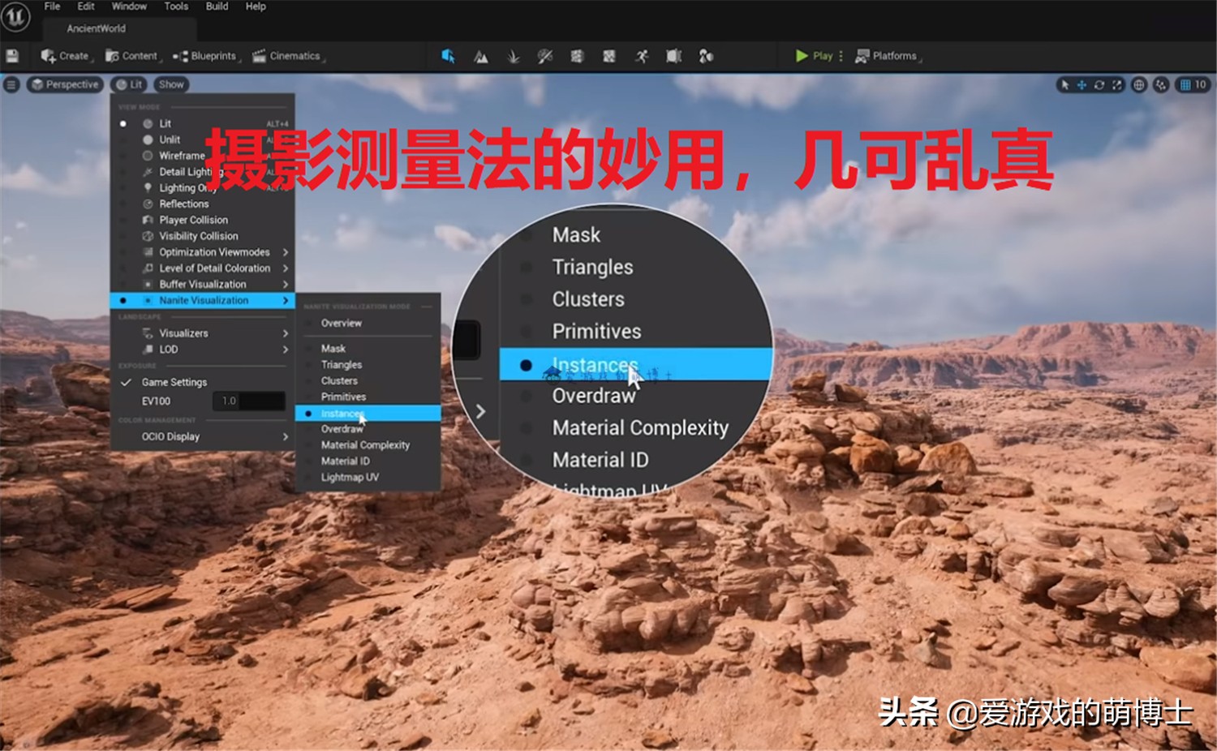
Task: Activate the Mesh Paint mode icon
Action: 545,56
